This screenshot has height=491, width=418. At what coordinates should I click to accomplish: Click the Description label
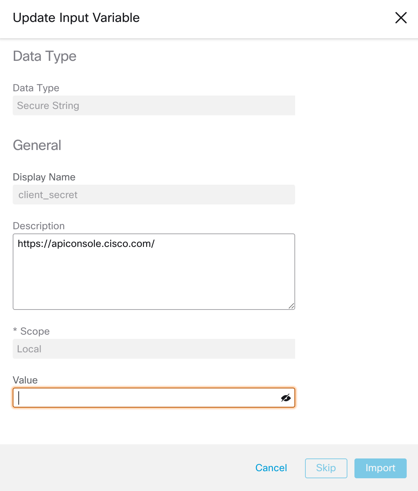(x=39, y=226)
